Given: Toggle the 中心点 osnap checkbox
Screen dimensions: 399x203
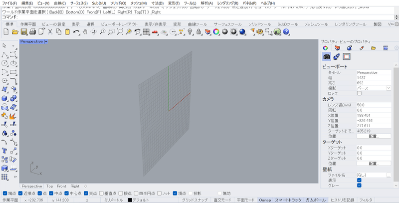Looking at the screenshot, I should pyautogui.click(x=67, y=194).
